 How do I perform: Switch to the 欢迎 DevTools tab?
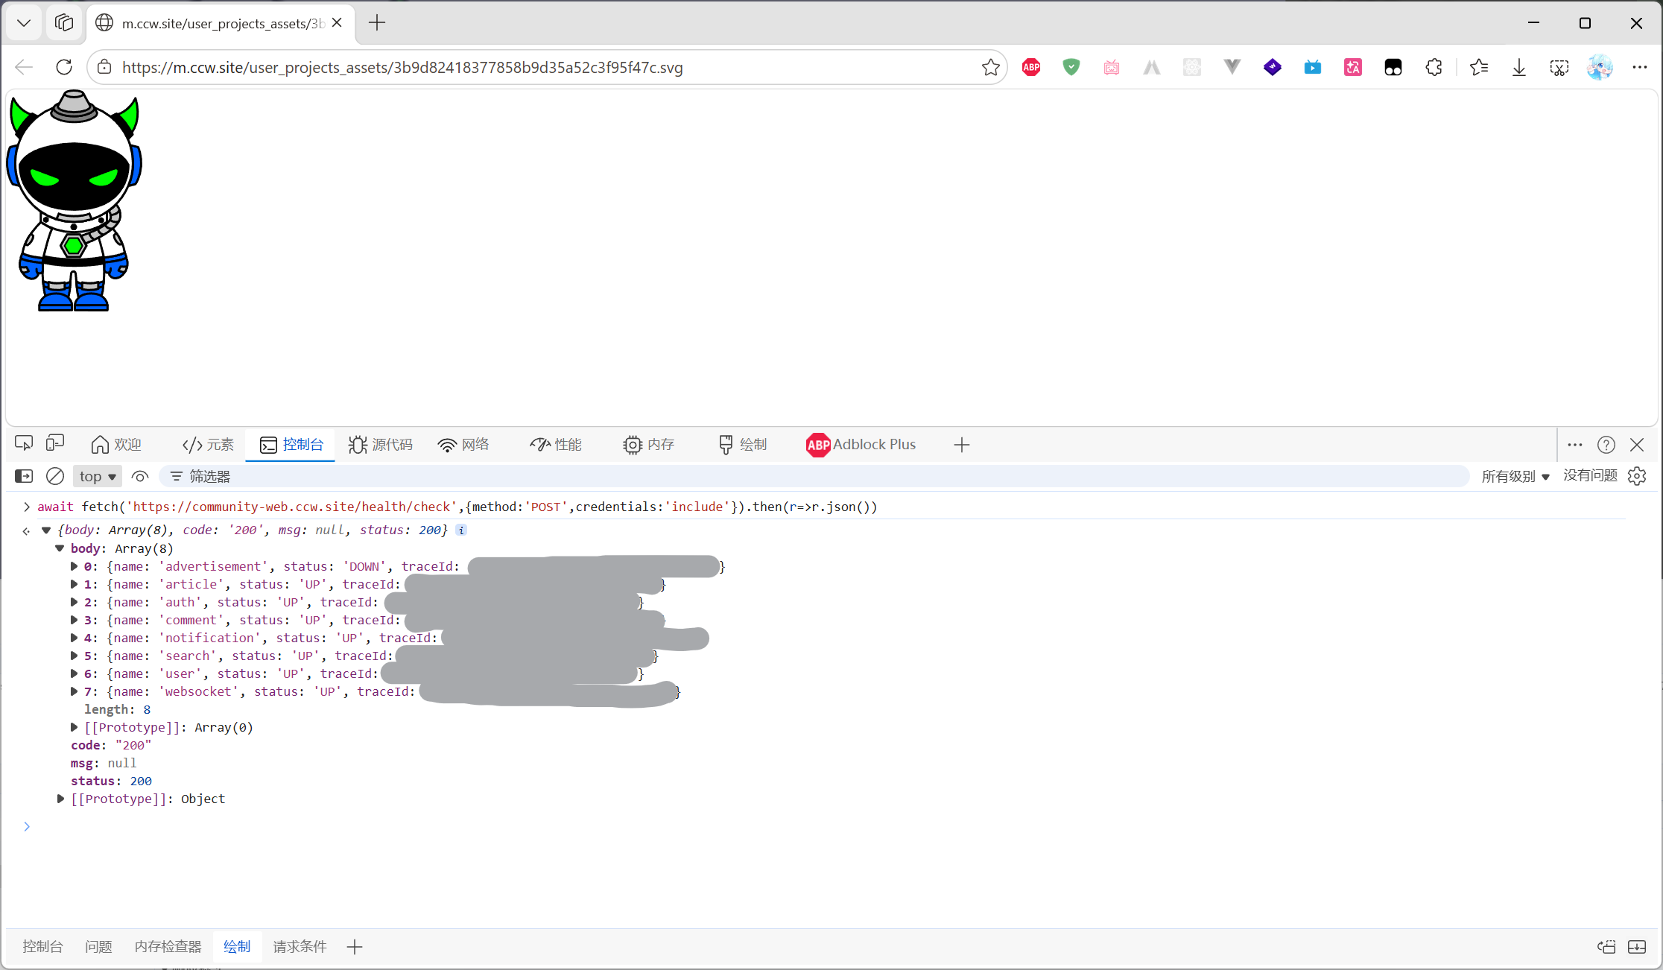coord(116,445)
